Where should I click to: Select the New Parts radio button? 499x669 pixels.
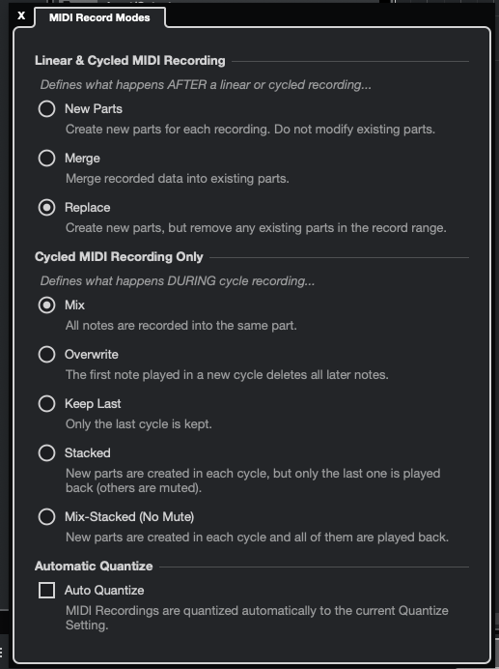pos(47,109)
